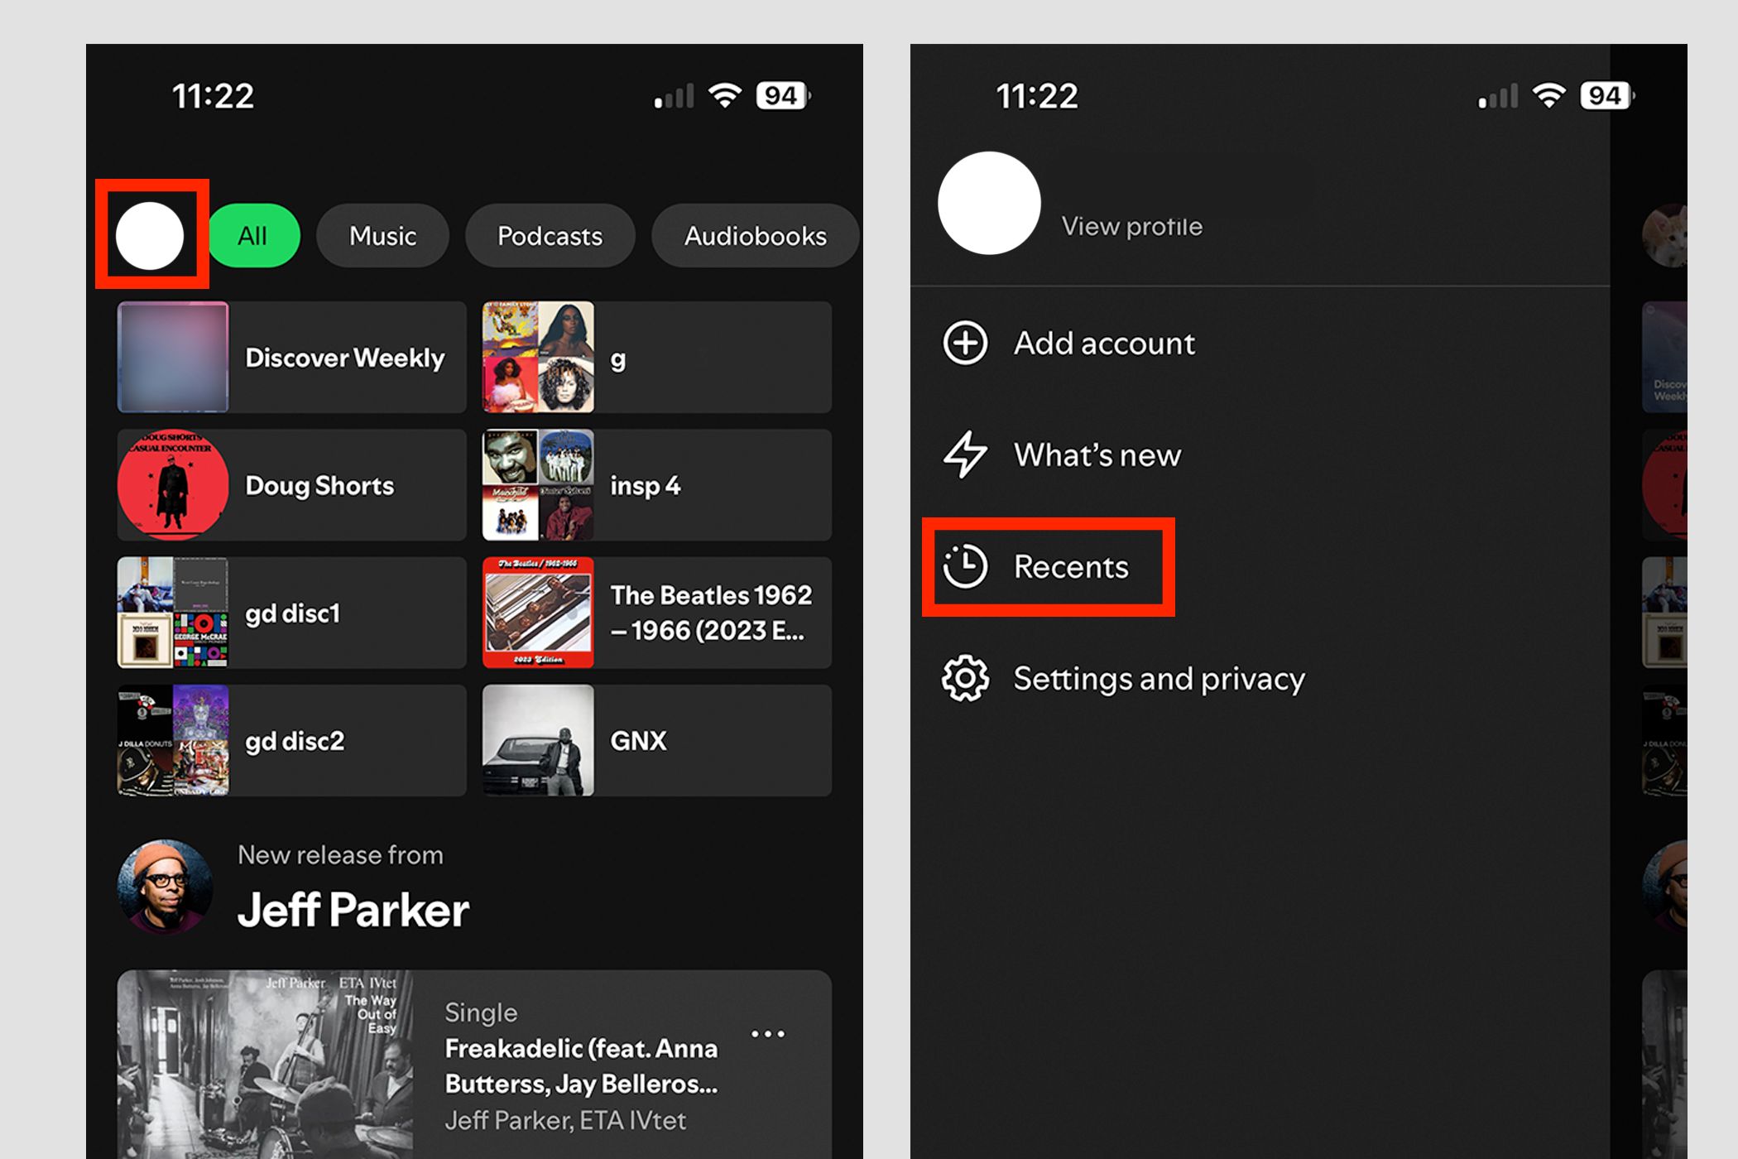Select the All filter tab
The height and width of the screenshot is (1159, 1738).
(x=252, y=235)
